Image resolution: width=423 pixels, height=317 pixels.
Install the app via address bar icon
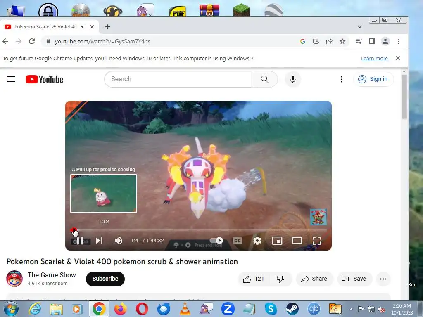point(316,41)
